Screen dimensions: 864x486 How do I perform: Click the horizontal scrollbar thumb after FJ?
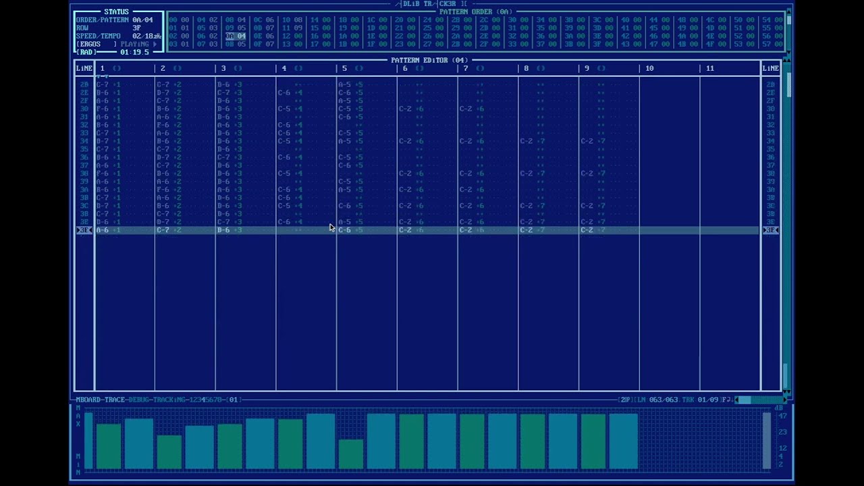tap(743, 400)
